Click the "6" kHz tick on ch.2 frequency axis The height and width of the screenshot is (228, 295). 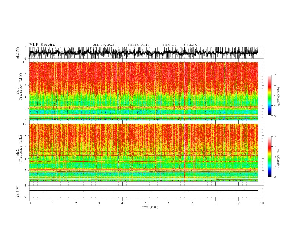[x=26, y=147]
